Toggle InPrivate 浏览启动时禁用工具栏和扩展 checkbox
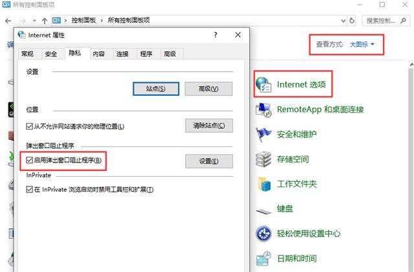The width and height of the screenshot is (414, 272). coord(29,189)
